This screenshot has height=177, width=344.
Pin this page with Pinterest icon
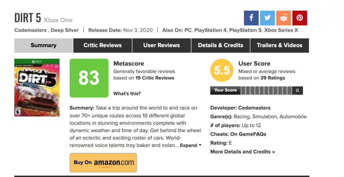point(300,18)
